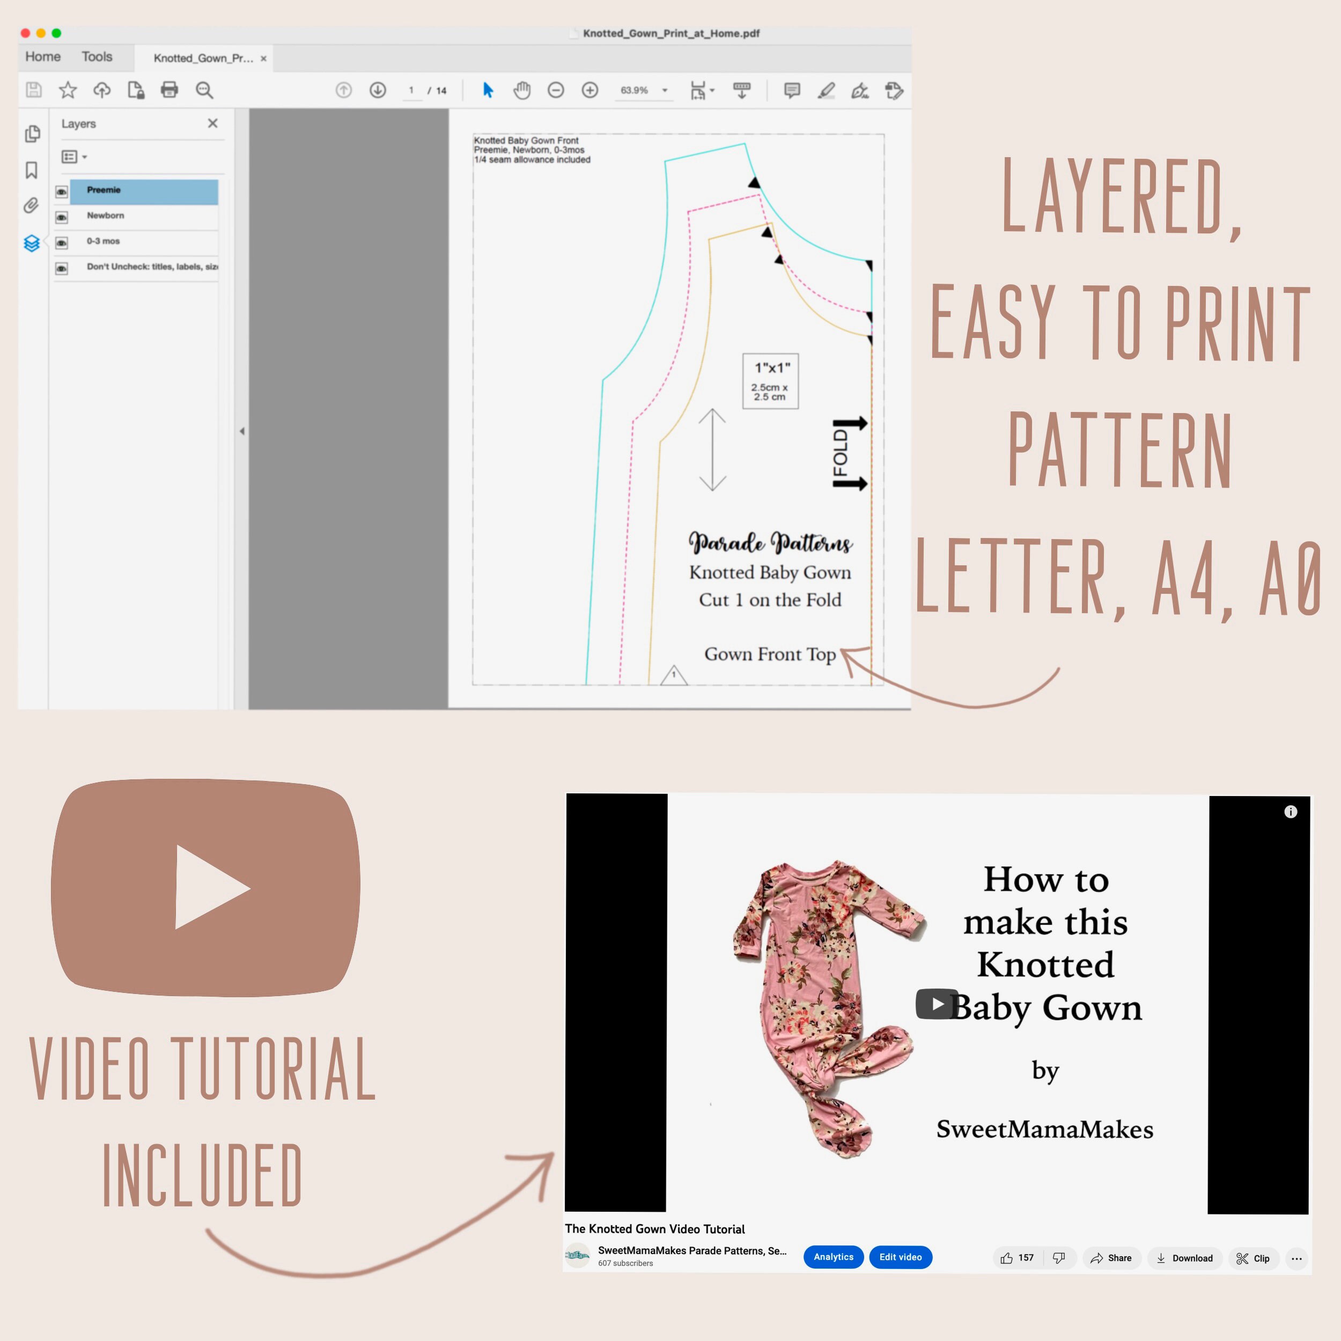Click the Layers sidebar icon

[31, 244]
